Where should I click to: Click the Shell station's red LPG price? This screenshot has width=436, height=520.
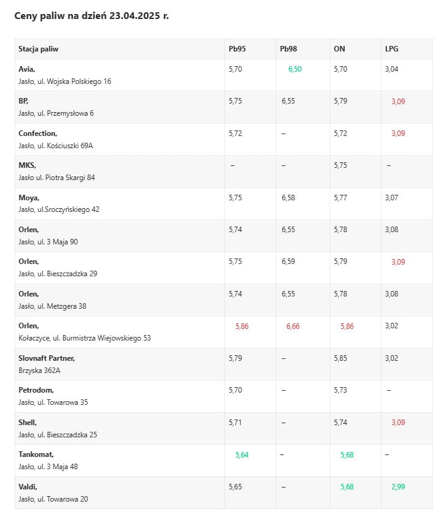pos(398,423)
